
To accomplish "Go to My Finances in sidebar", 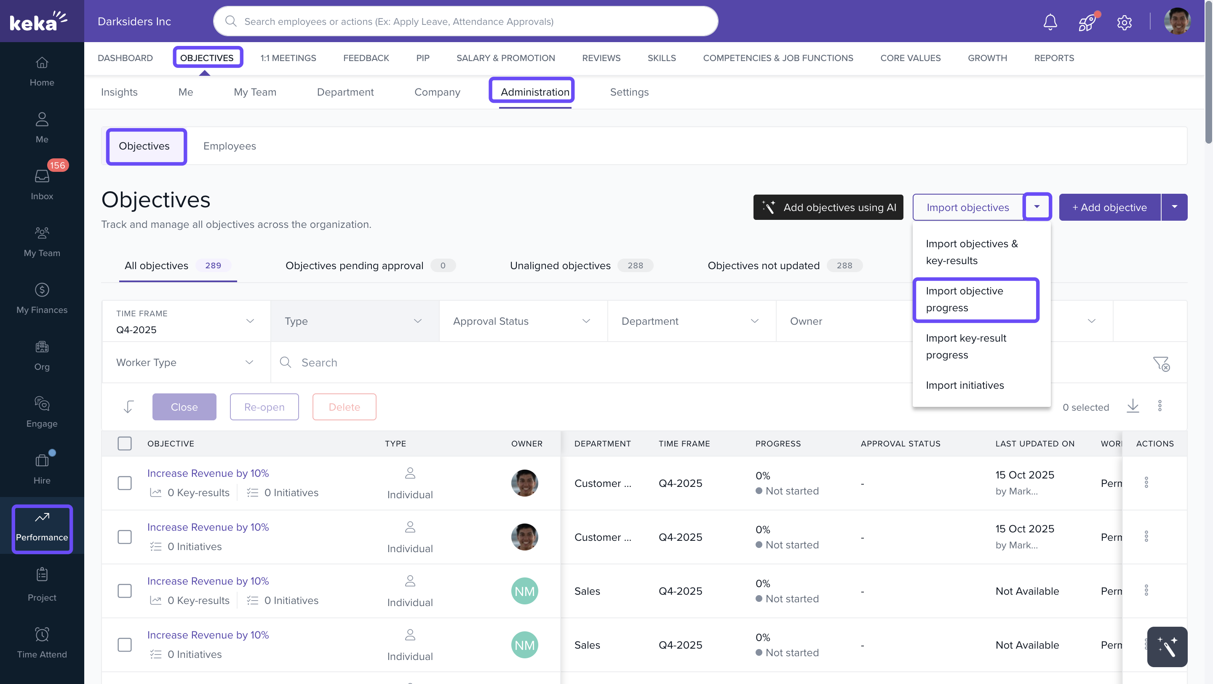I will (42, 297).
